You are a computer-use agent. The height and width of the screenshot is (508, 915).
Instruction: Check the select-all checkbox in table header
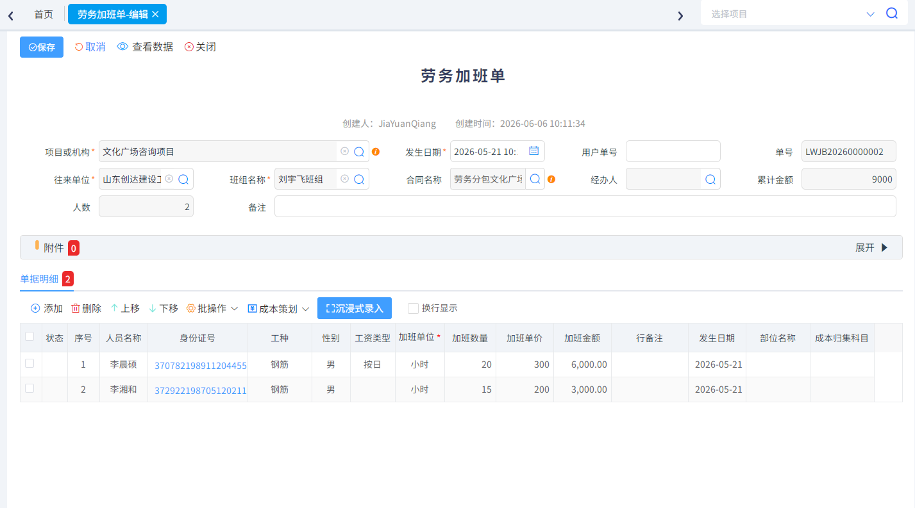coord(29,336)
